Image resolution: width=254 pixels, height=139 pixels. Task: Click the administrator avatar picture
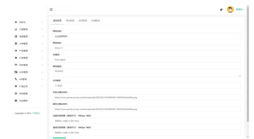[230, 10]
